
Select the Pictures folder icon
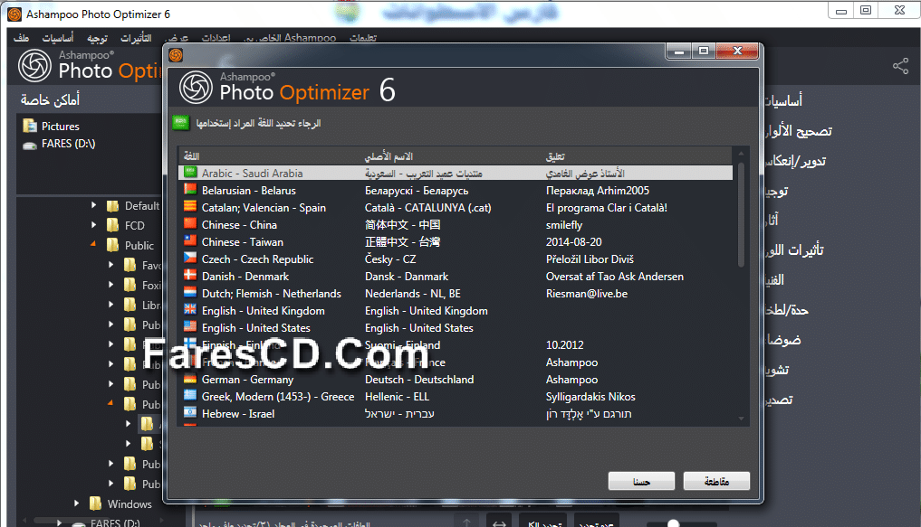coord(29,126)
